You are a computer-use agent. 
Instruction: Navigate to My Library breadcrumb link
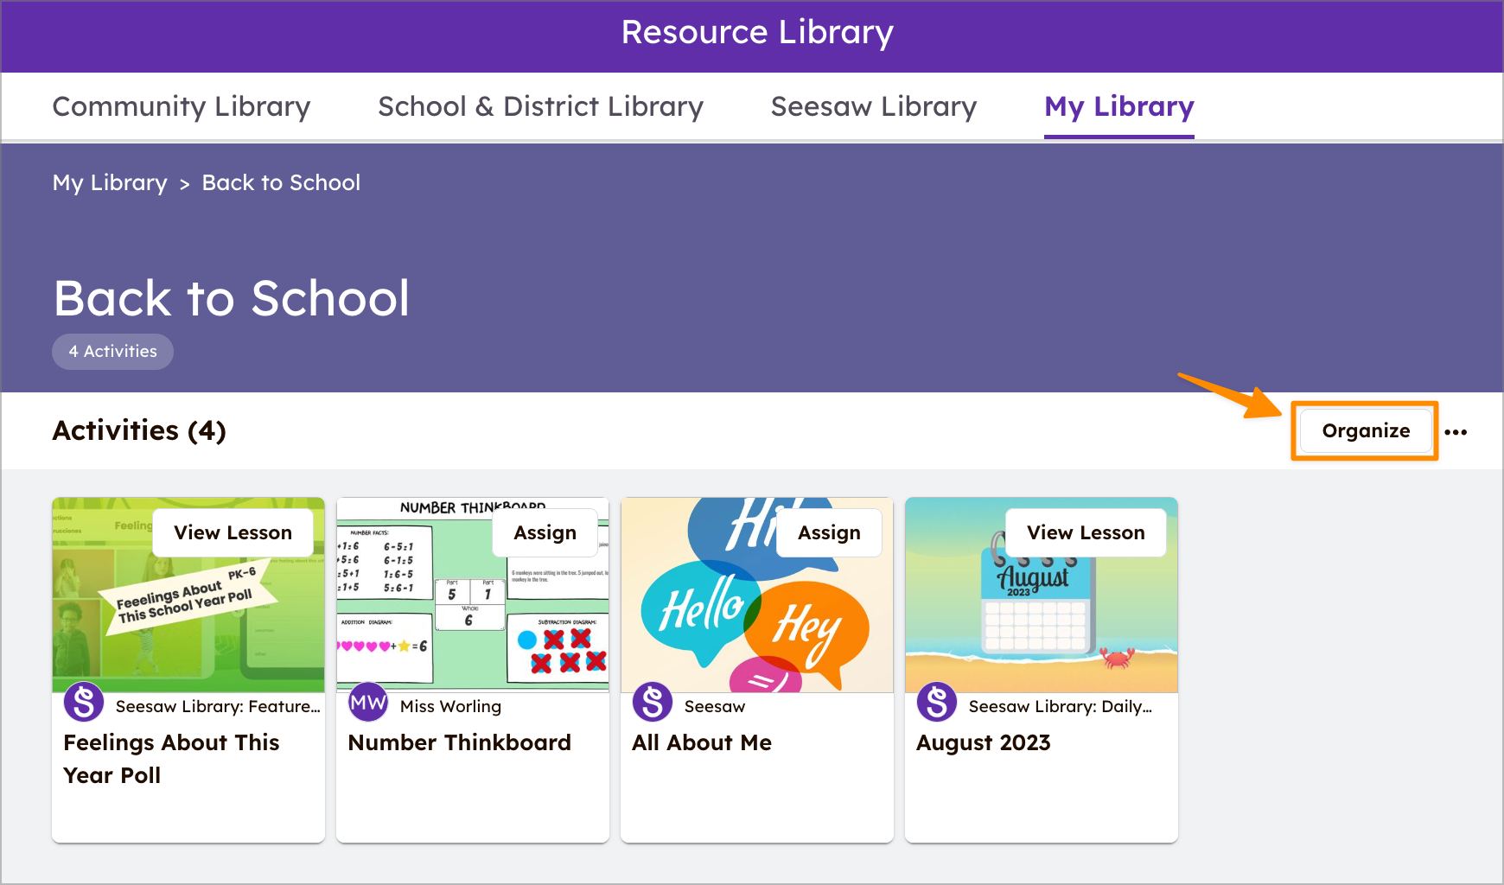point(110,183)
